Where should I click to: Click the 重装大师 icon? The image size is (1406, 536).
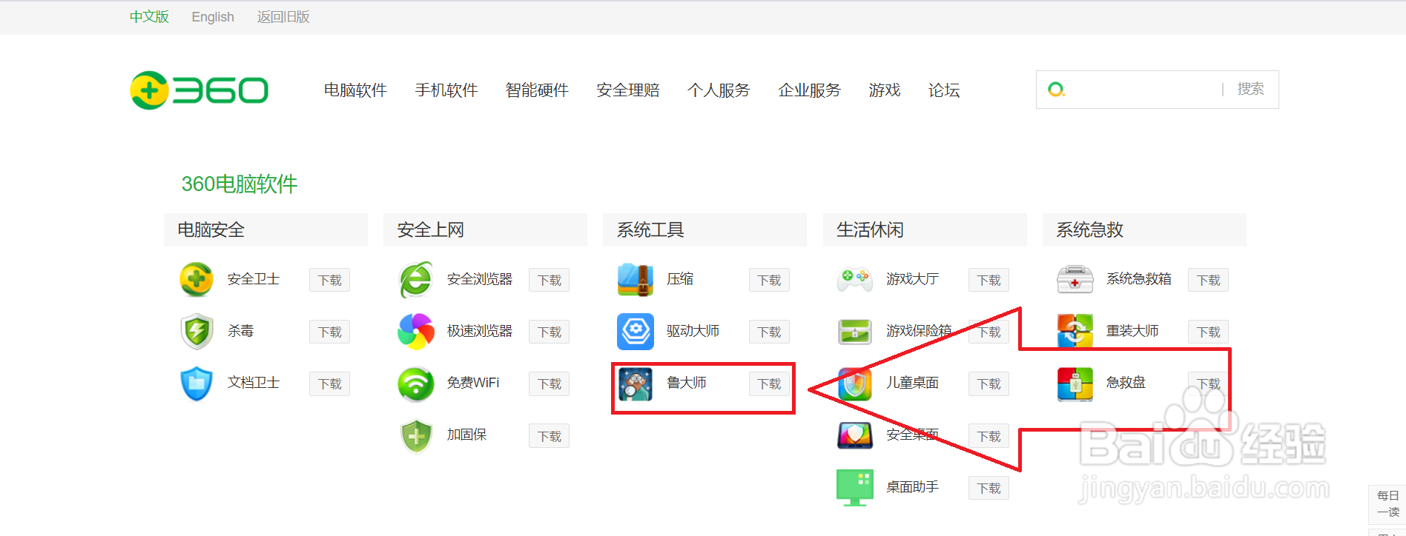tap(1075, 331)
